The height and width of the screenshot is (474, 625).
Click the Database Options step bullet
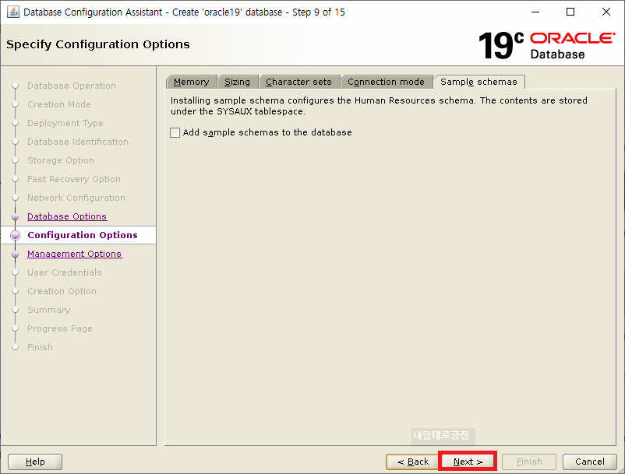point(15,217)
